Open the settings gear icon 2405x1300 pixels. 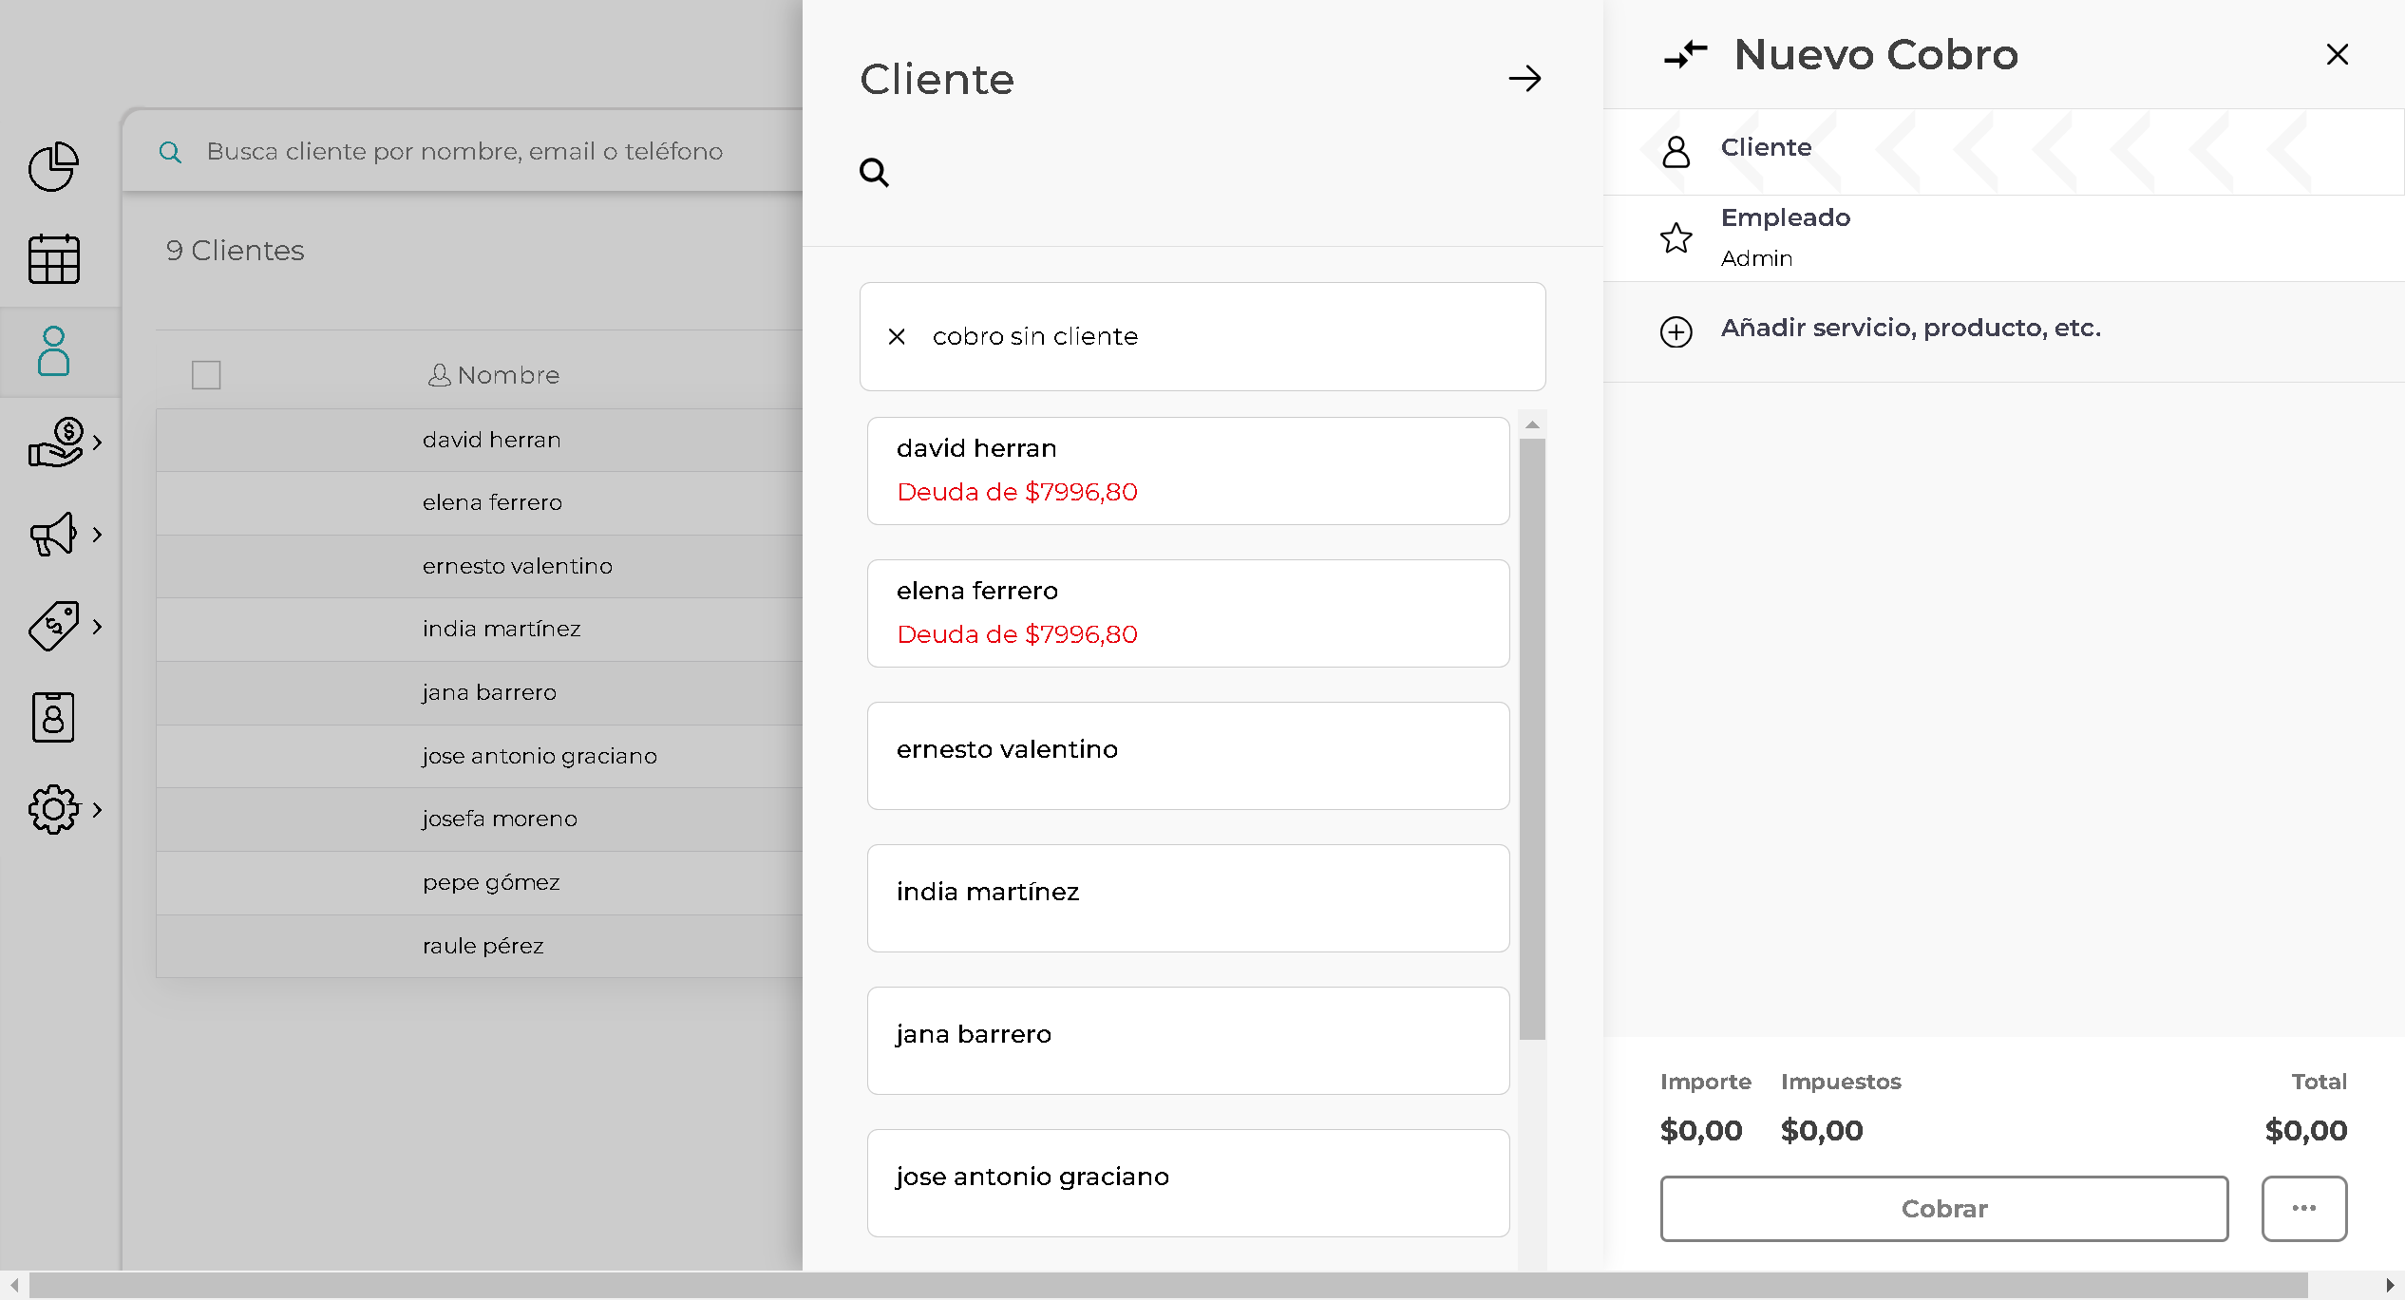53,809
